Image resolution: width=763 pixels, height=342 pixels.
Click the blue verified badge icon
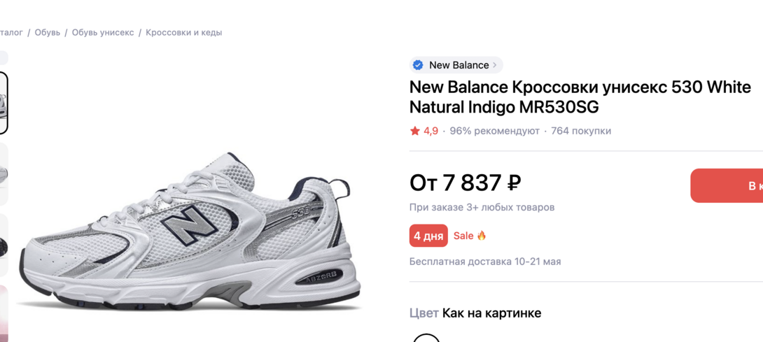click(x=418, y=65)
